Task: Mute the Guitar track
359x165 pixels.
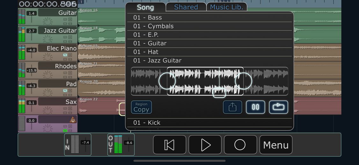Action: coord(65,24)
